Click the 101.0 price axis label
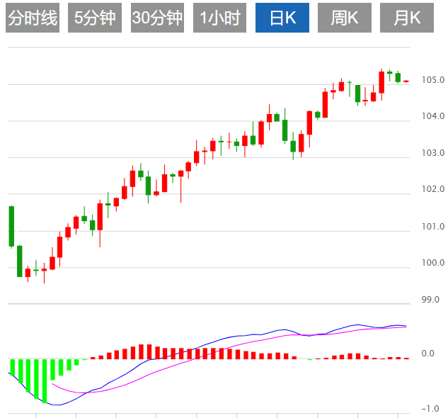This screenshot has width=448, height=418. click(x=432, y=227)
